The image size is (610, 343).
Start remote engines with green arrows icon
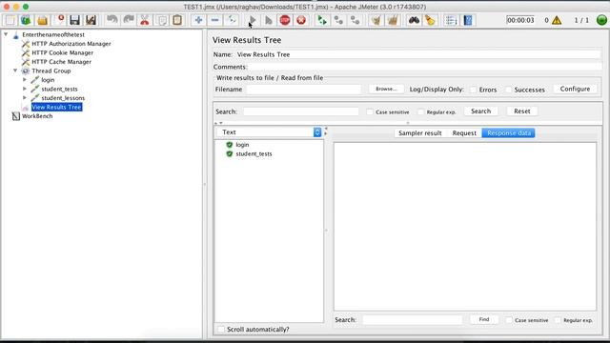322,20
